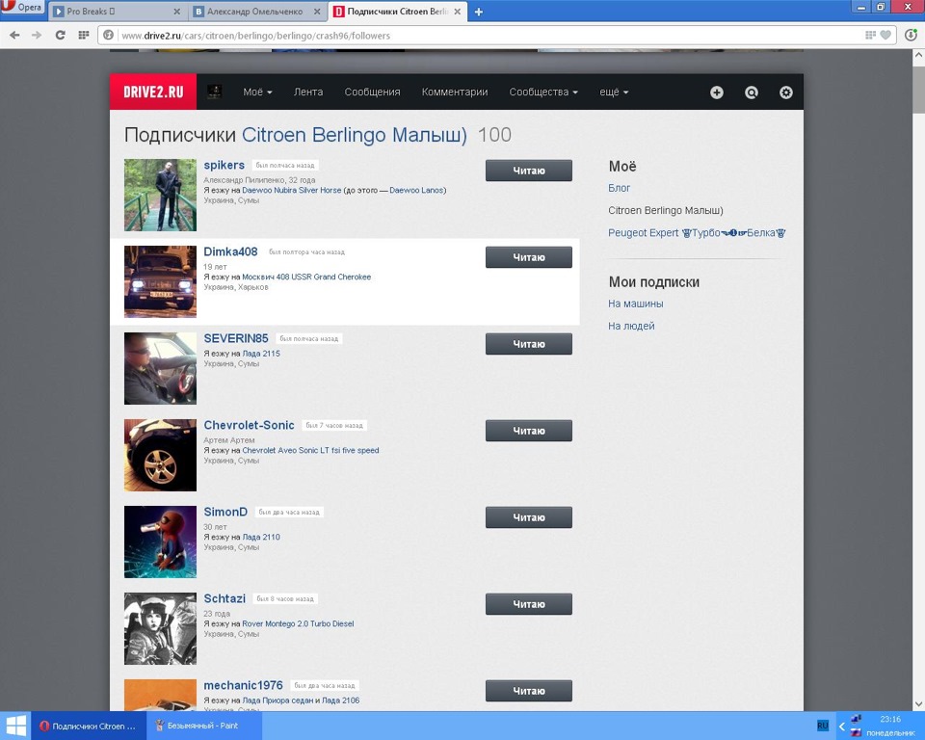The height and width of the screenshot is (740, 925).
Task: Click heart bookmark icon in address bar
Action: coord(885,35)
